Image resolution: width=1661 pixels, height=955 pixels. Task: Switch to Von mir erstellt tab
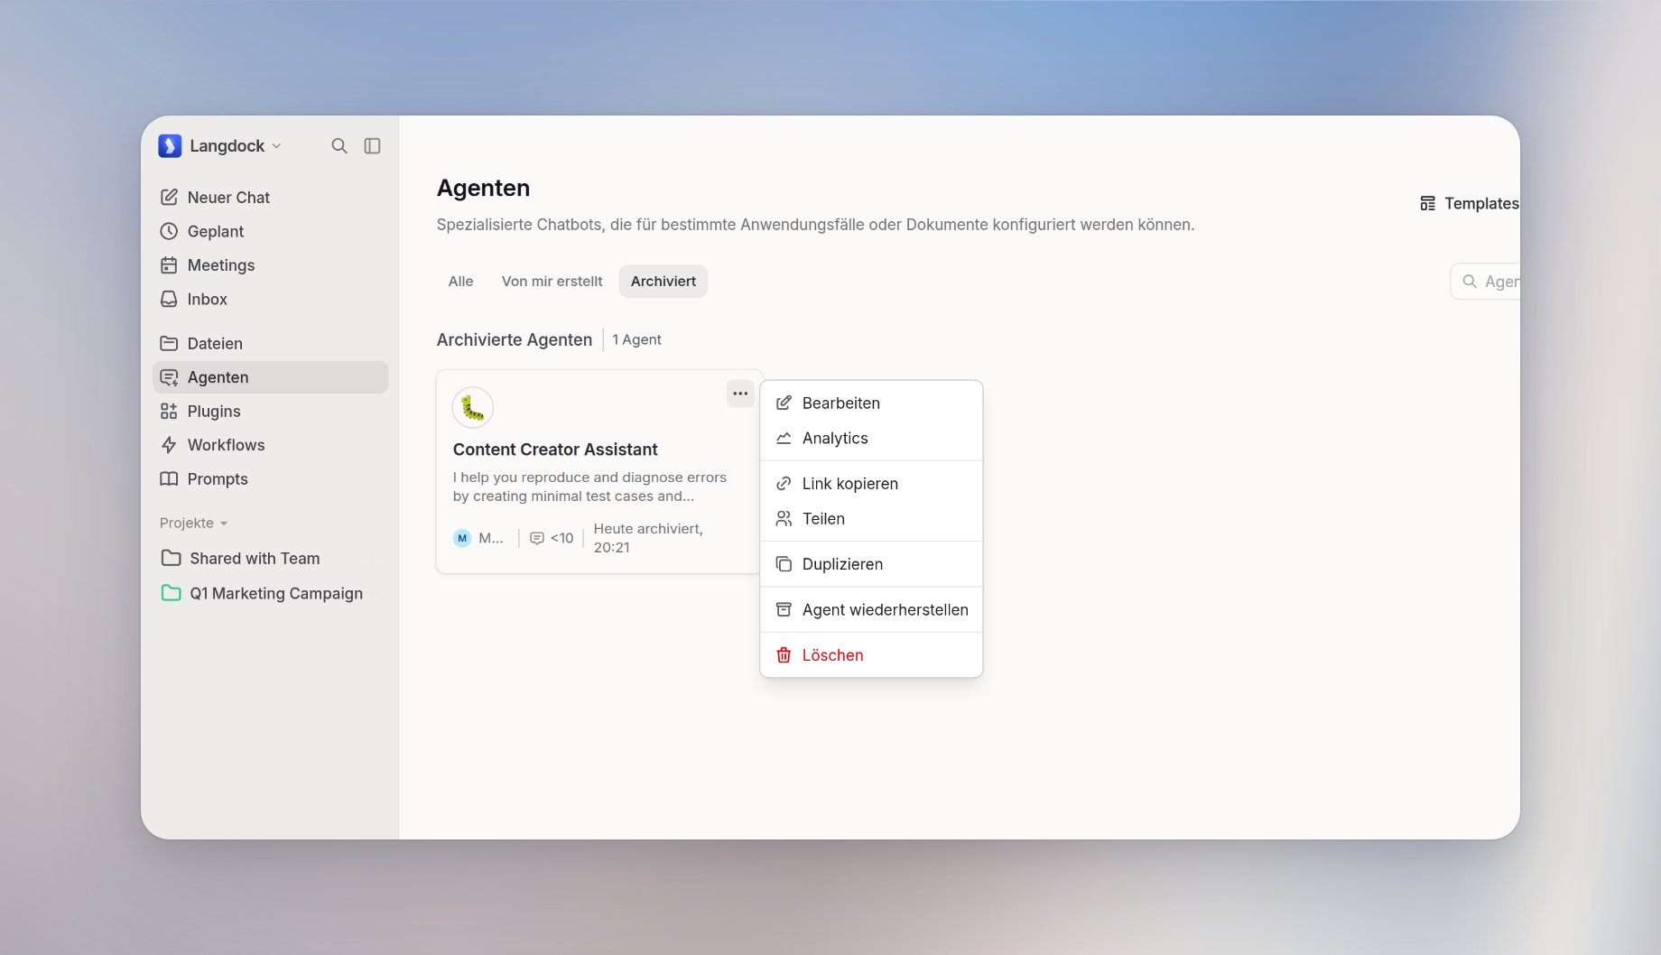tap(552, 282)
